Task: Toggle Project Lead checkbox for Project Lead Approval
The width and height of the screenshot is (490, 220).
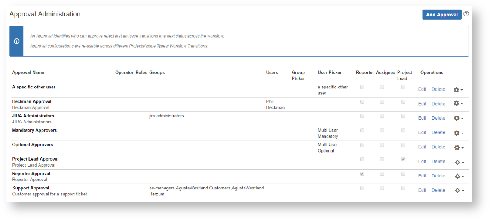Action: (x=403, y=159)
